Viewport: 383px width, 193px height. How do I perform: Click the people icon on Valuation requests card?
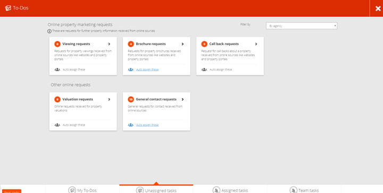click(x=57, y=125)
